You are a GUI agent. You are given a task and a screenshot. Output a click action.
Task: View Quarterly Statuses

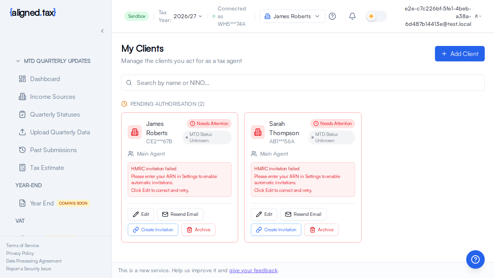(x=55, y=114)
